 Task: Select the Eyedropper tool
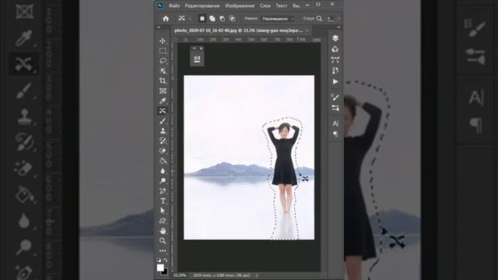pos(163,100)
